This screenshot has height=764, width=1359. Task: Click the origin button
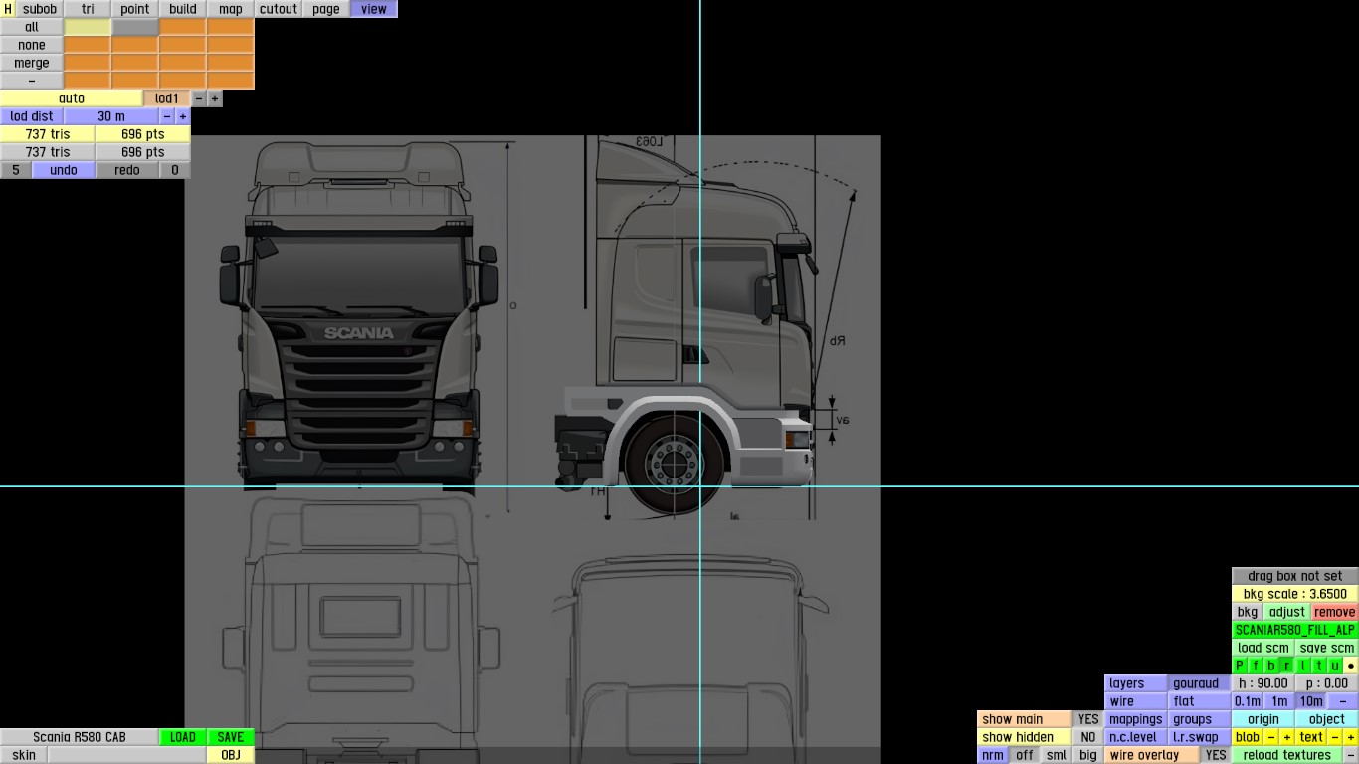[1263, 719]
